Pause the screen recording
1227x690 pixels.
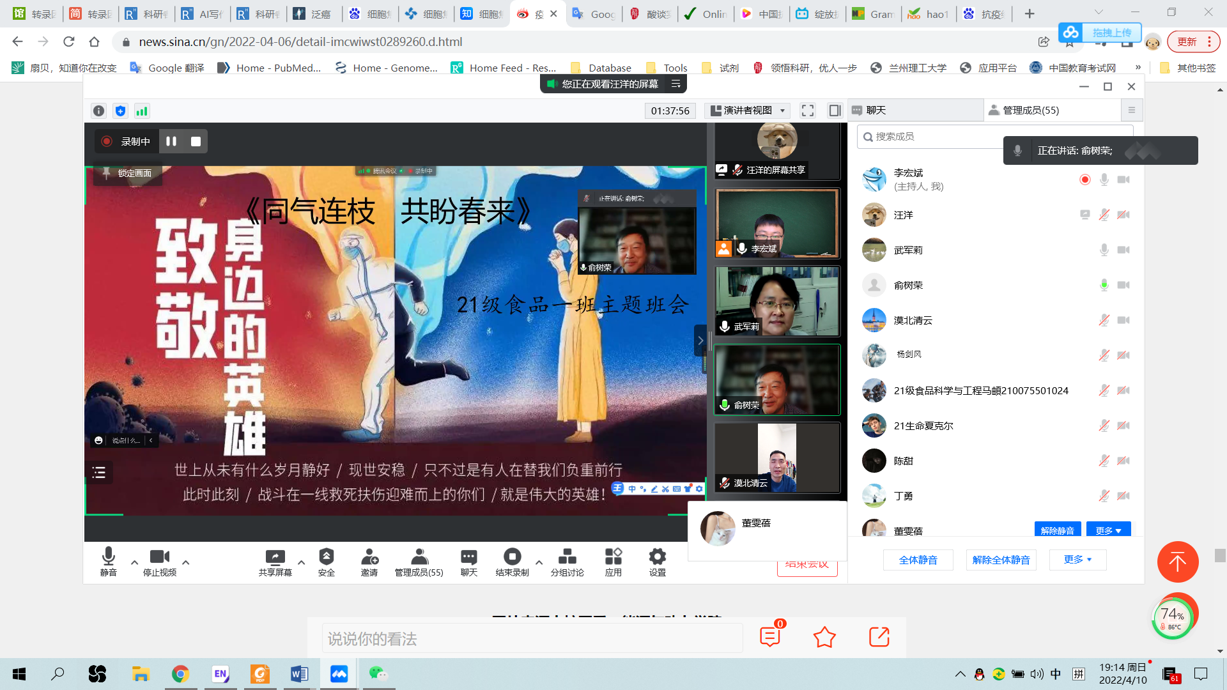tap(171, 141)
